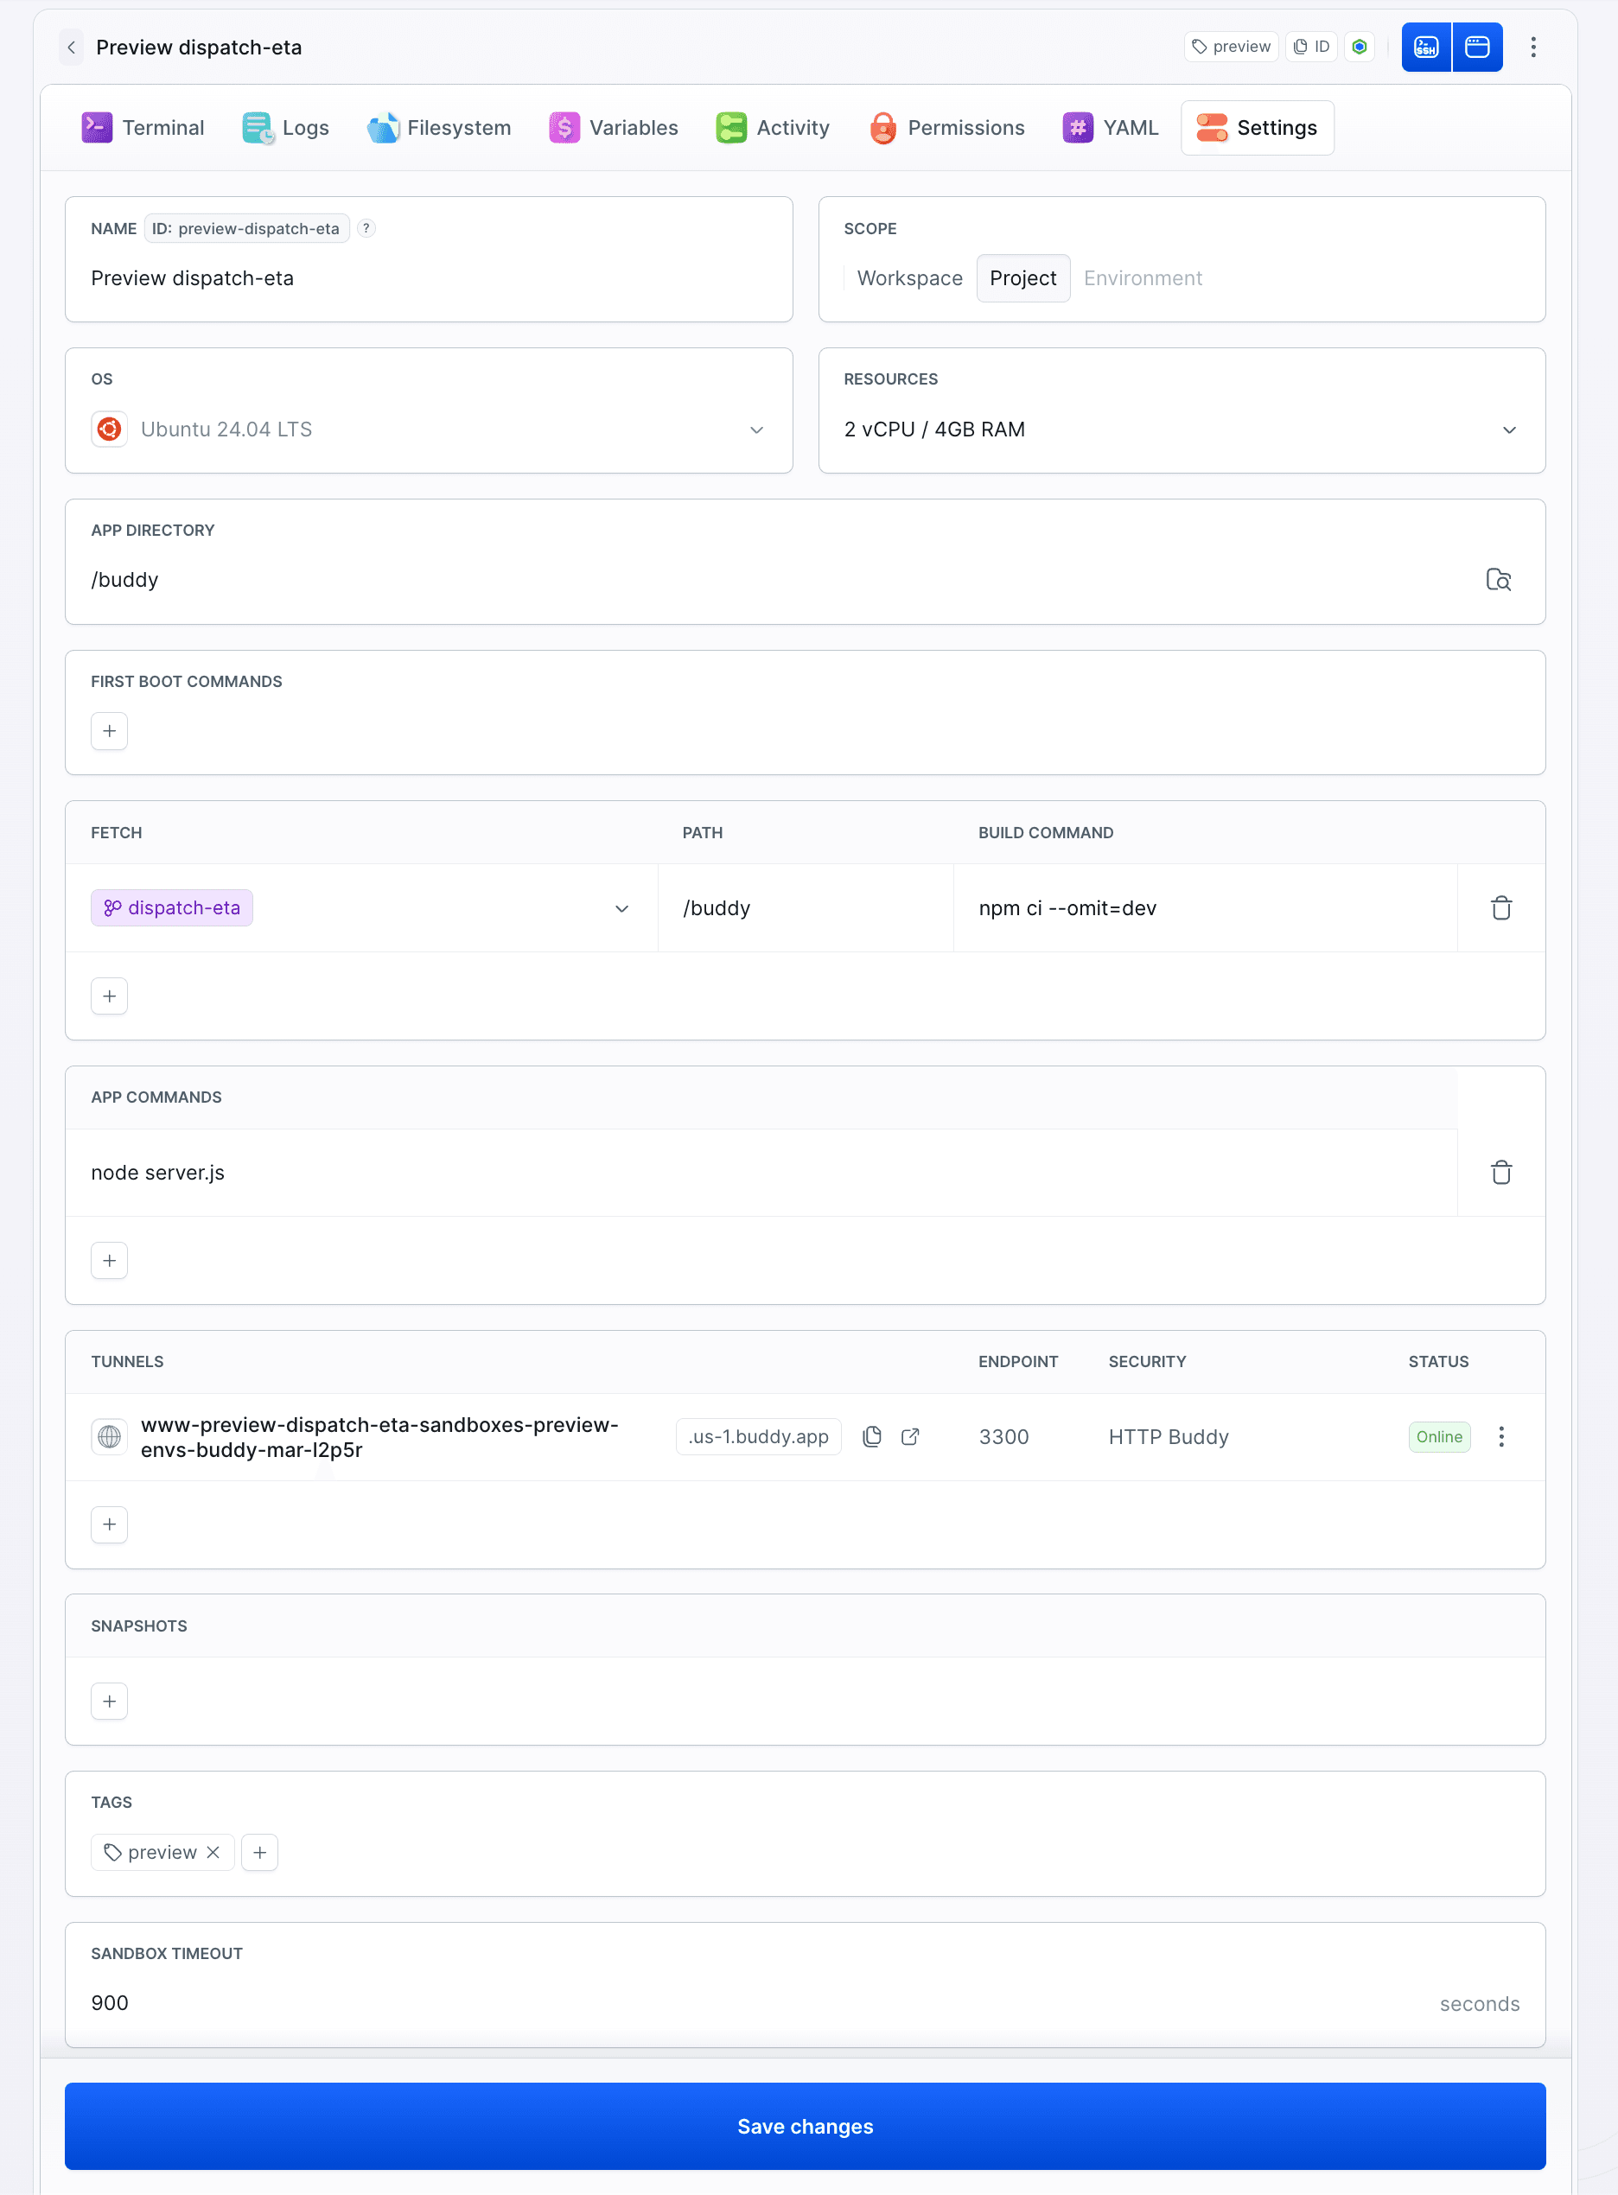
Task: Go back using the left chevron arrow
Action: pyautogui.click(x=72, y=47)
